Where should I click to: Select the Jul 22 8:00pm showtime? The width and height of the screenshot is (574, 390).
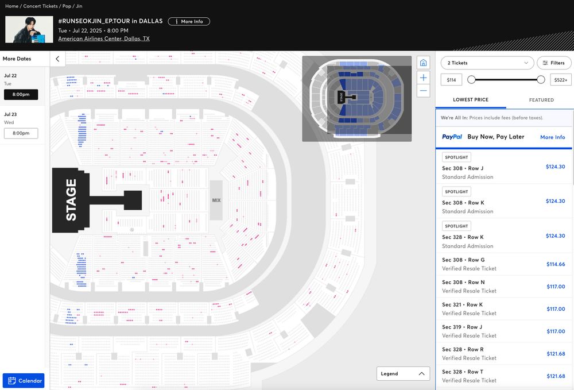[21, 94]
